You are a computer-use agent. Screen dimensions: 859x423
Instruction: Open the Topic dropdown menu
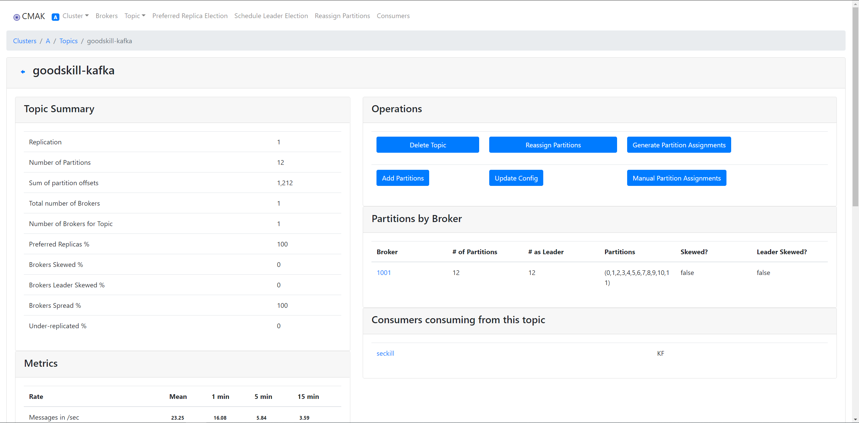135,16
